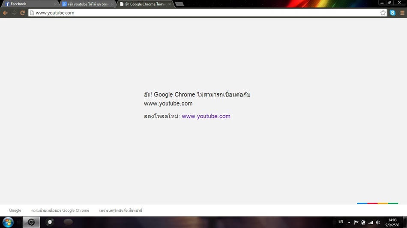Close the Facebook tab
This screenshot has width=407, height=228.
(x=55, y=4)
